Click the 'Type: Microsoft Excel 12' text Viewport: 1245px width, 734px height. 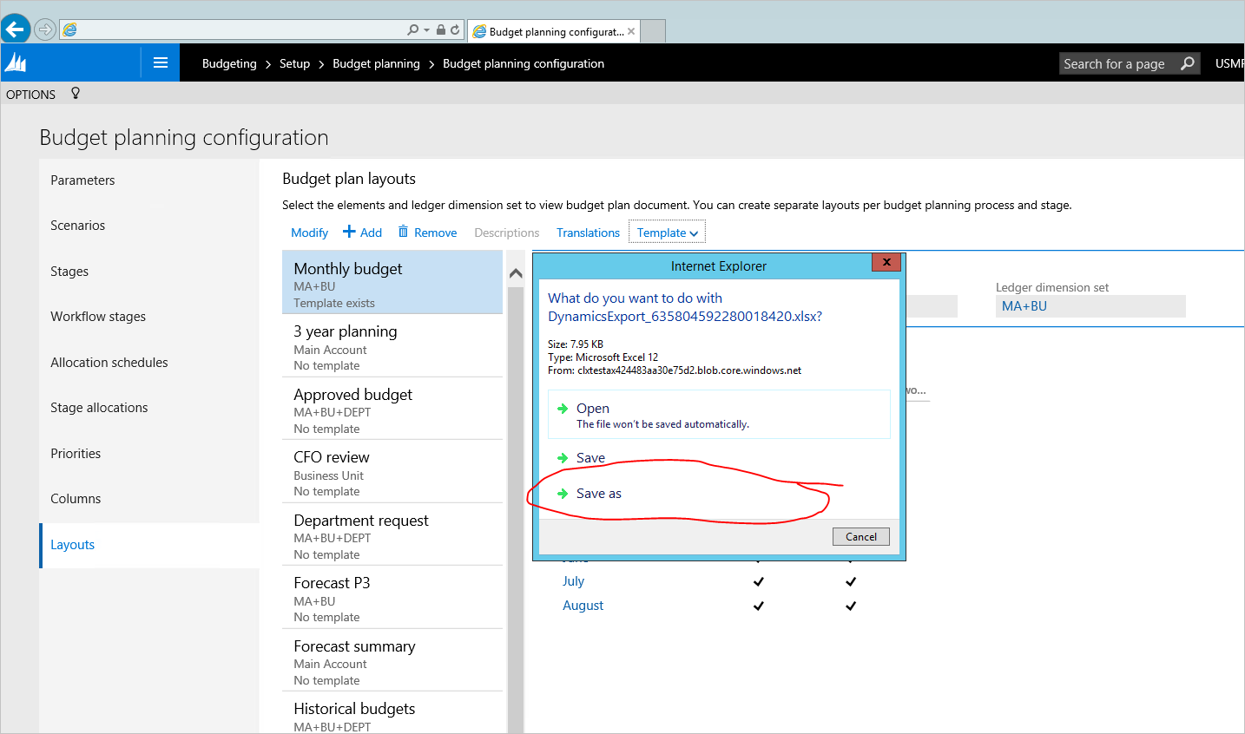603,357
